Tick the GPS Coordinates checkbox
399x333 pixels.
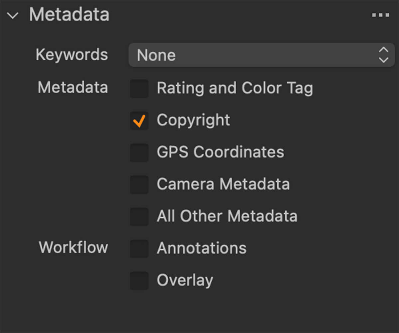[139, 153]
